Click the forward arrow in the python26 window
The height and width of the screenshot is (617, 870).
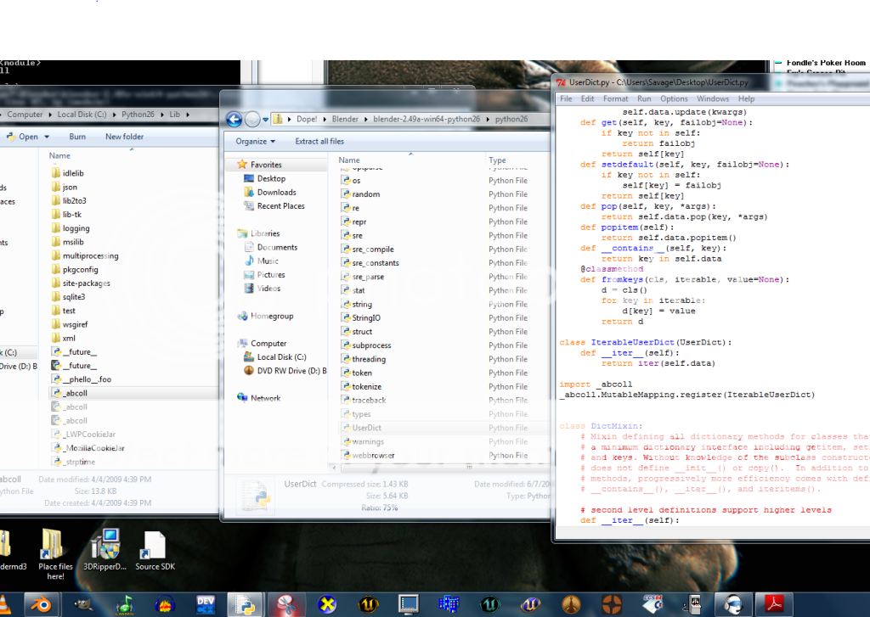252,119
